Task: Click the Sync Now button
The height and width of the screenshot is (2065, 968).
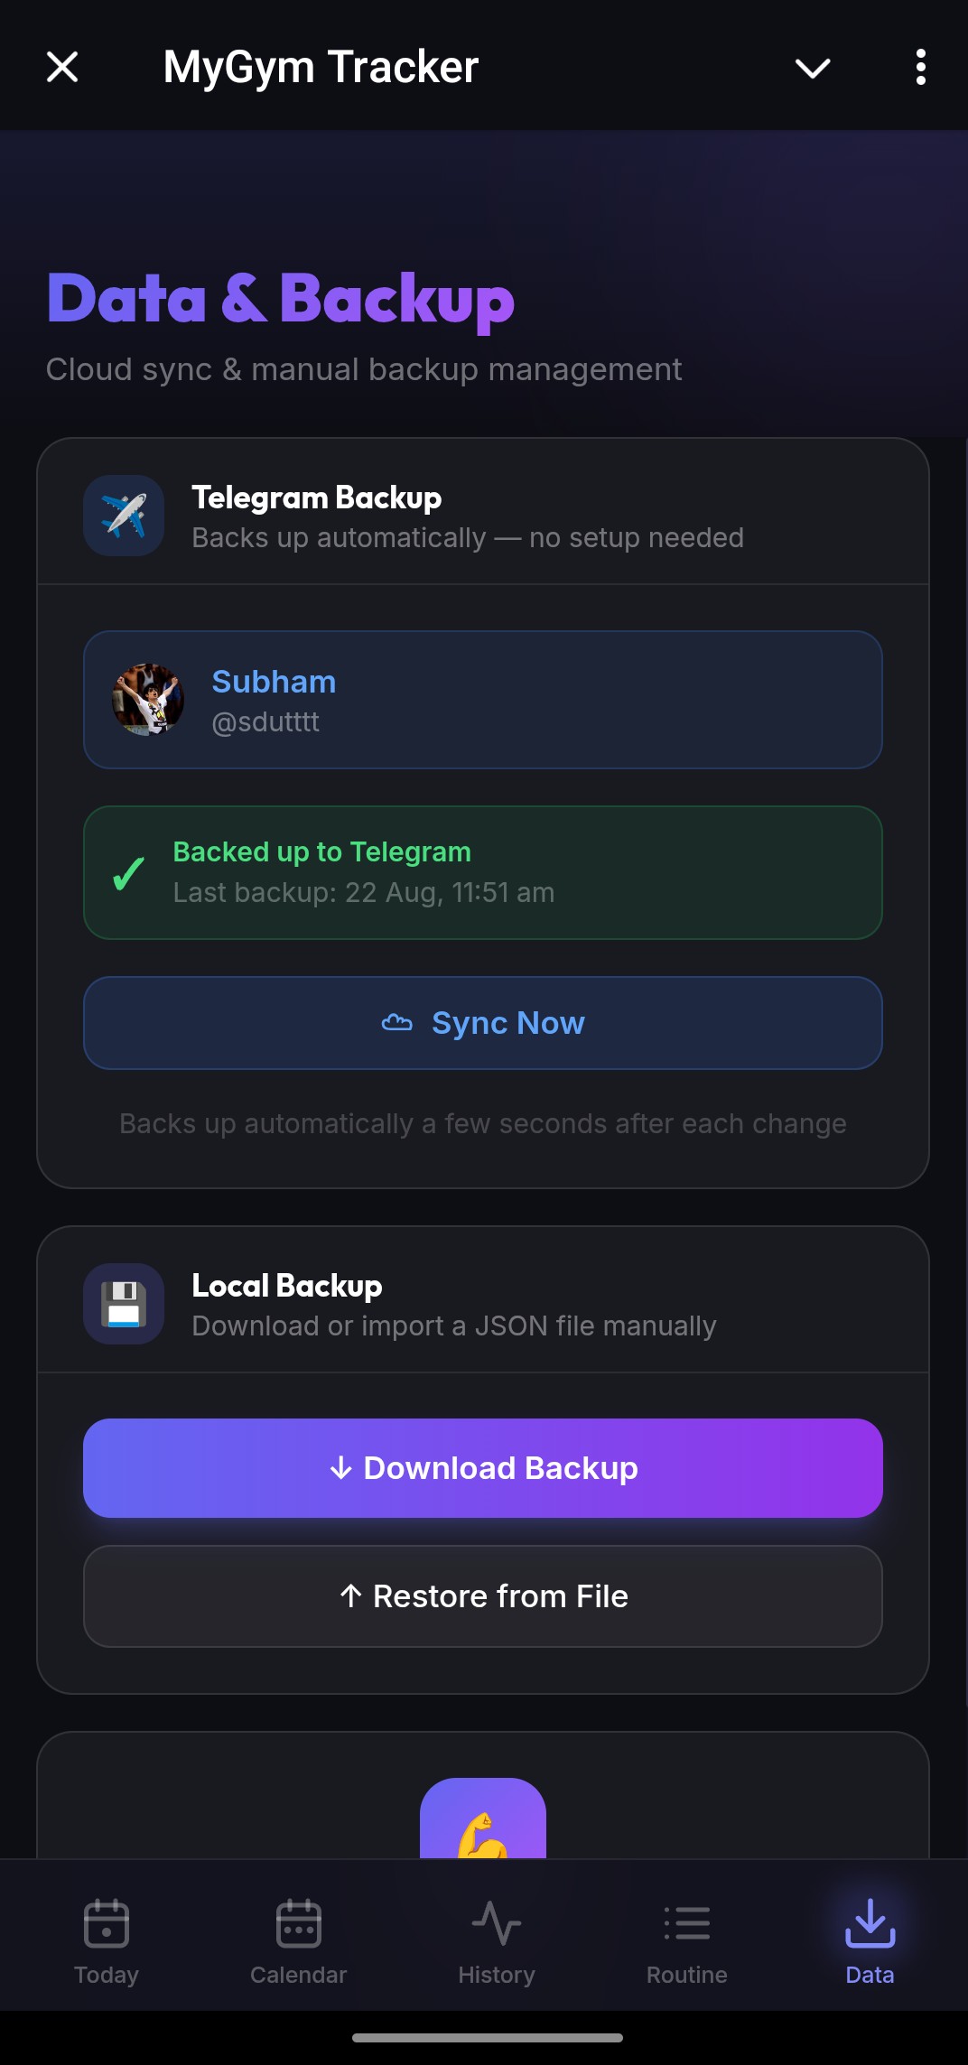Action: [483, 1023]
